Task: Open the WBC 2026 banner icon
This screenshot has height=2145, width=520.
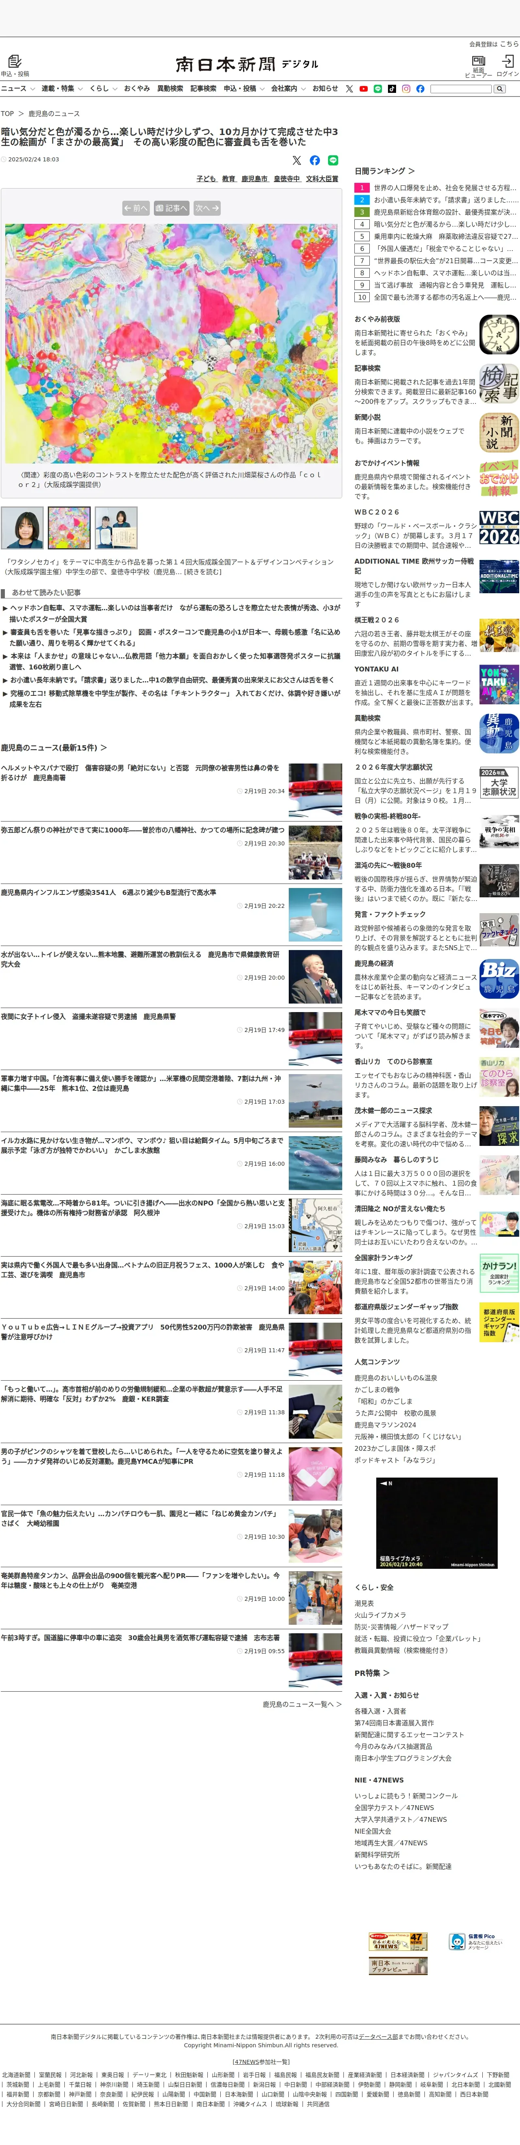Action: [499, 528]
